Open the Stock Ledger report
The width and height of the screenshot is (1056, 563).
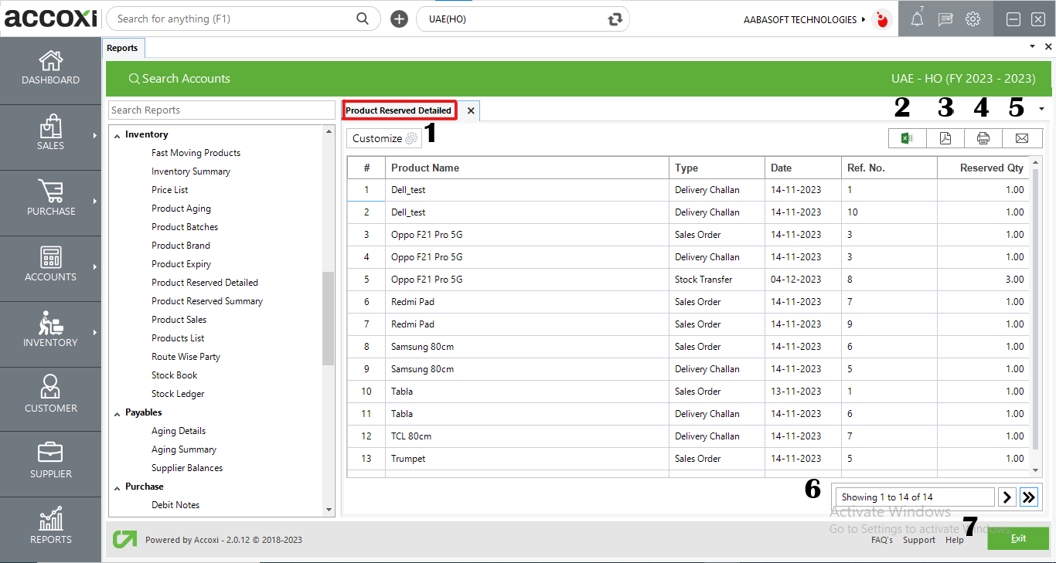[177, 393]
